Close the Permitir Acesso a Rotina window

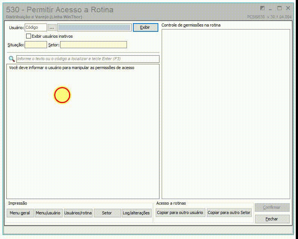tap(288, 8)
